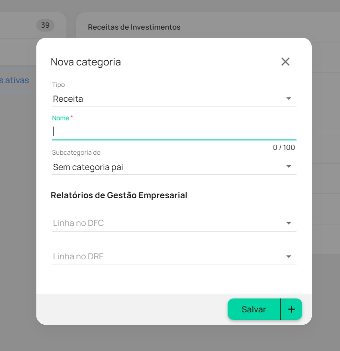Expand the Linha no DFC selector

[174, 223]
